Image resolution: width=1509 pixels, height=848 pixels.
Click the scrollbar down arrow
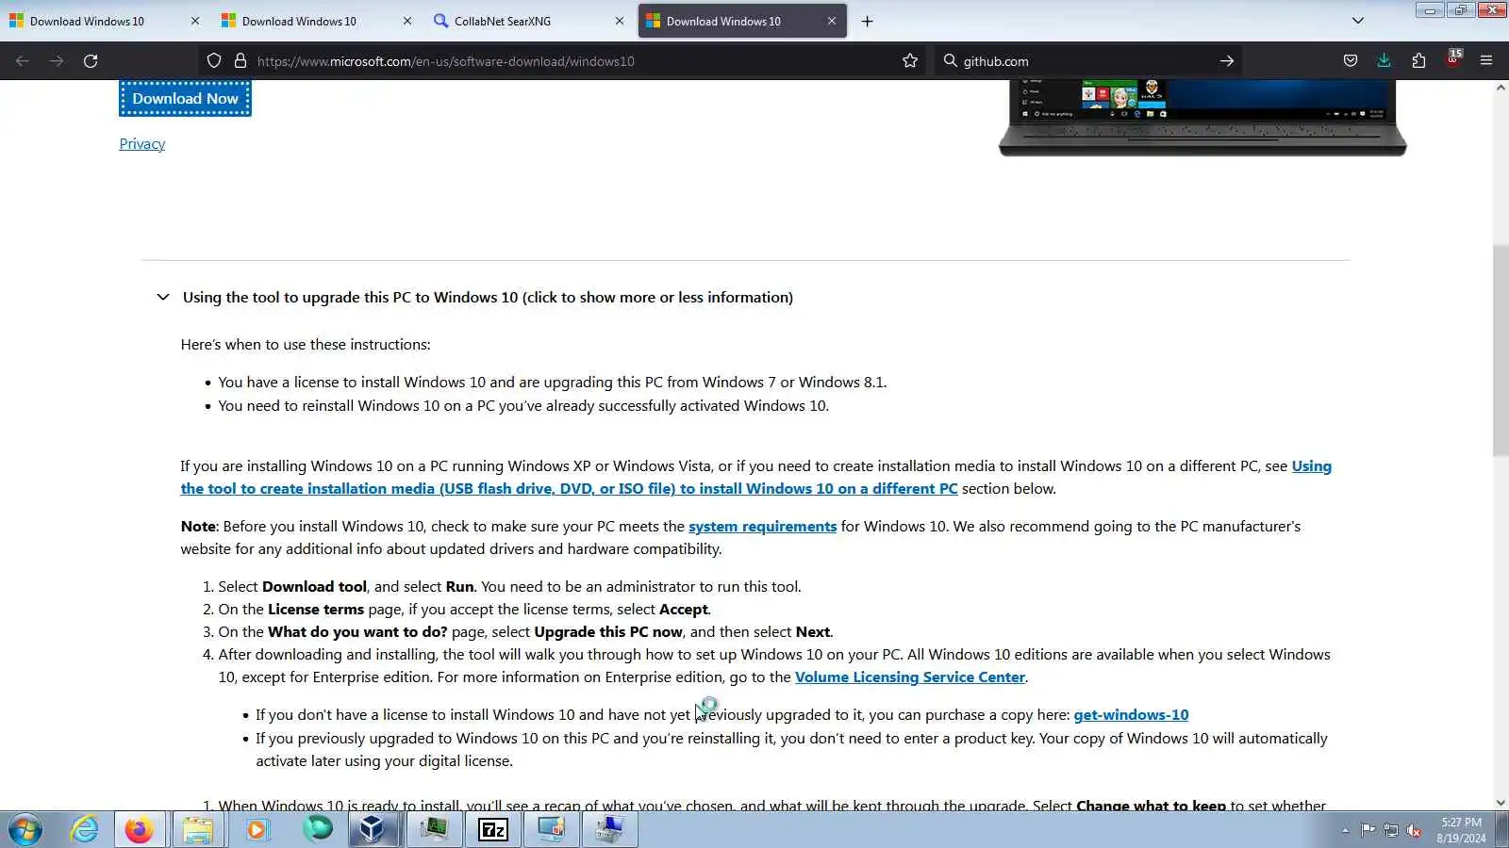pos(1501,803)
